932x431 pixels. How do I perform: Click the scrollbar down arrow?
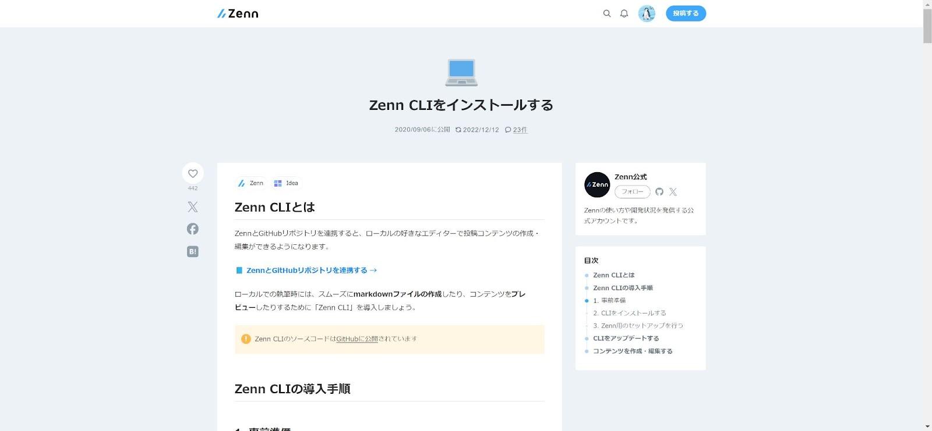click(927, 426)
